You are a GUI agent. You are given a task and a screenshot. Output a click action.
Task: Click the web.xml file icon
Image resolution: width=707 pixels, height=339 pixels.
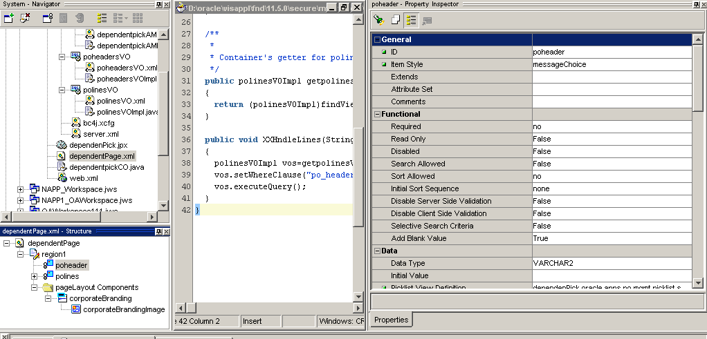pos(62,178)
